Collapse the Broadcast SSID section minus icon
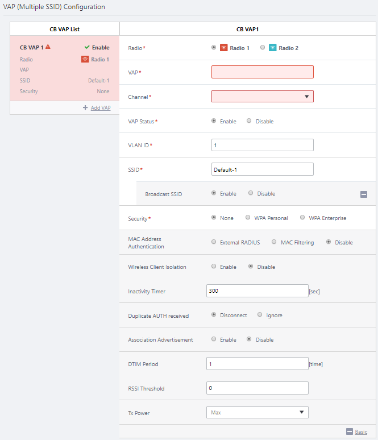 (364, 194)
